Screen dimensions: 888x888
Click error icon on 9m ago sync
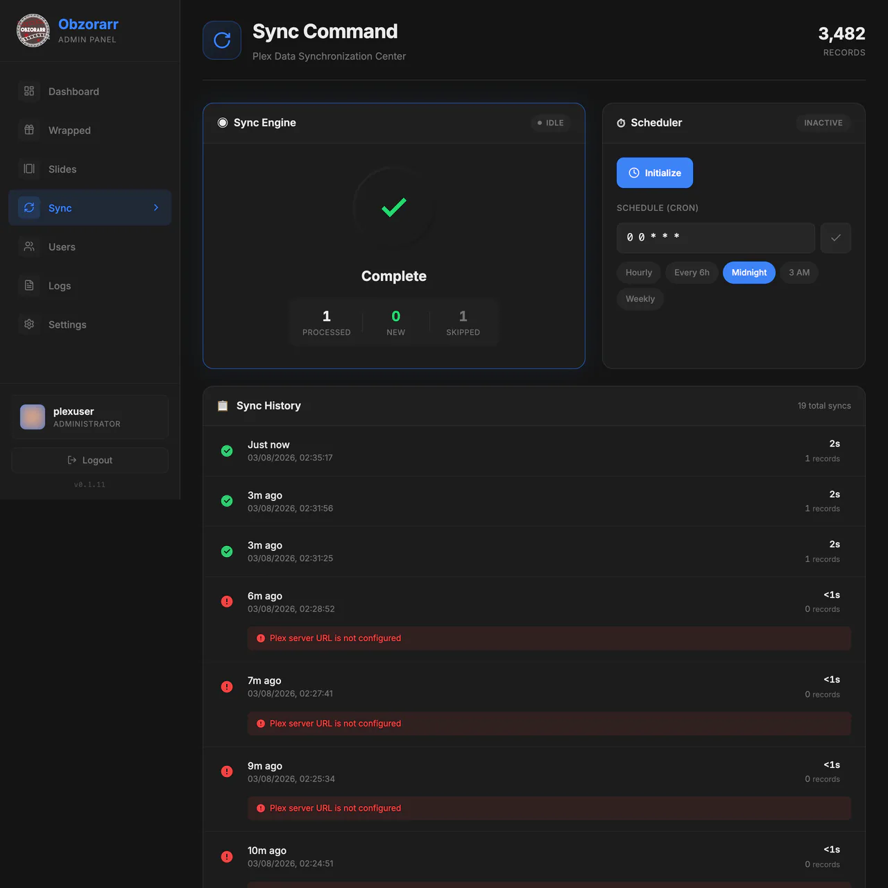pos(227,771)
